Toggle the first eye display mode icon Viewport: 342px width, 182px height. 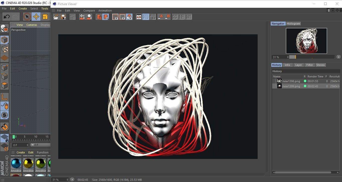115,17
